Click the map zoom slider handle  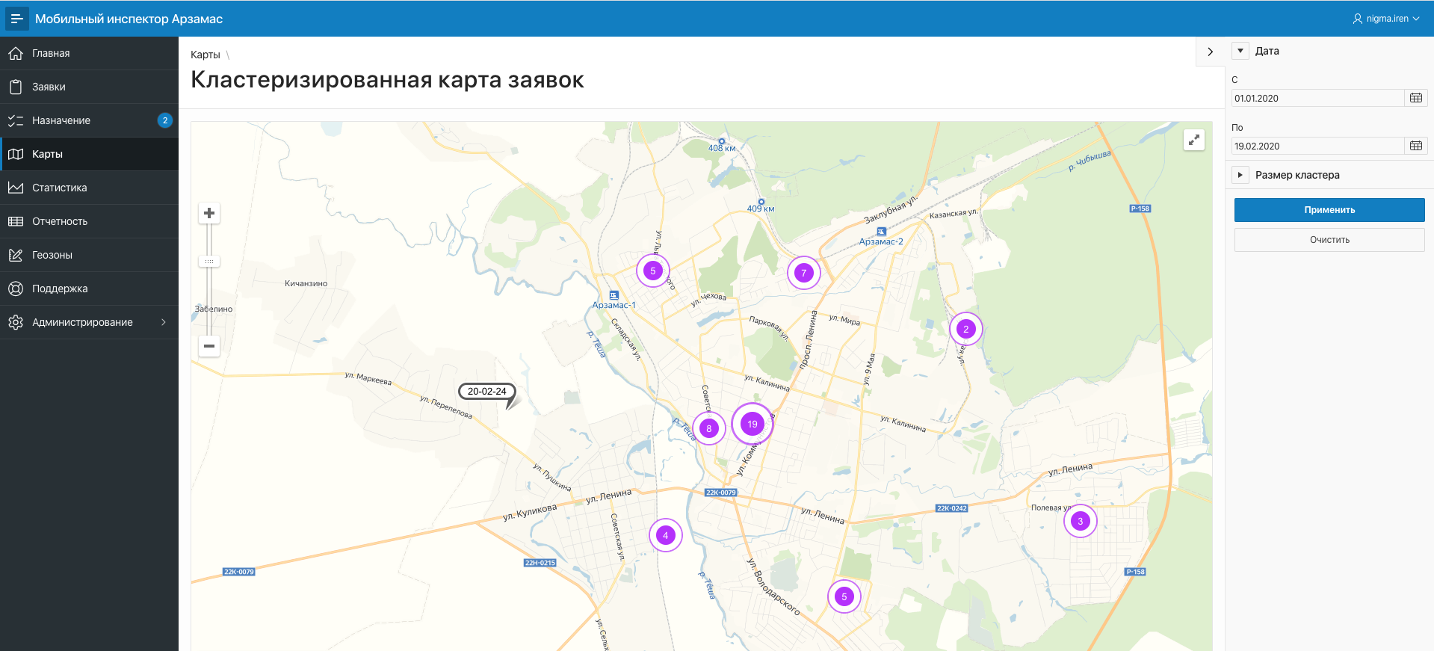coord(209,262)
